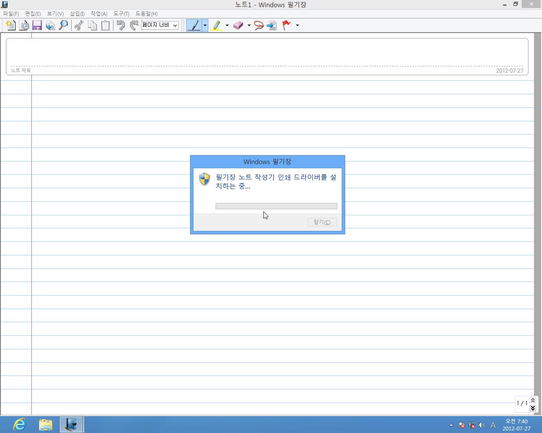This screenshot has width=542, height=433.
Task: Expand the Highlighter options arrow
Action: click(227, 25)
